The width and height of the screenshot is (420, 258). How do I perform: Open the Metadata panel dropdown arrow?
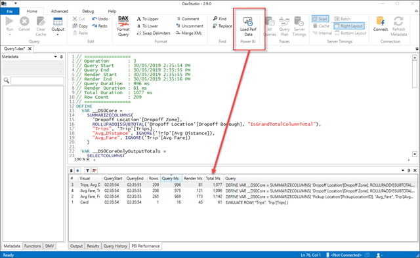pos(55,57)
